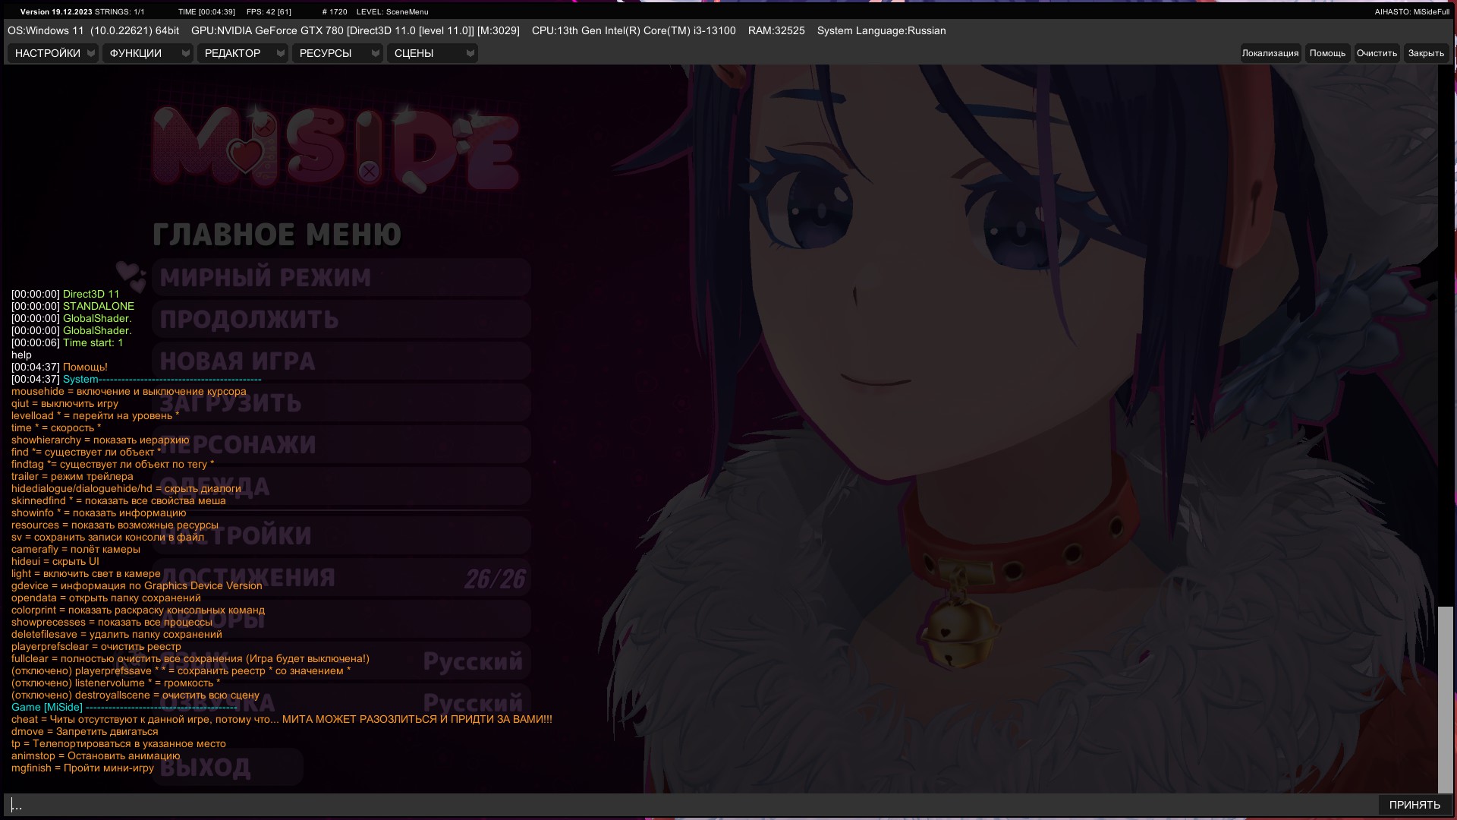Open console help with Помощь button
The width and height of the screenshot is (1457, 820).
point(1326,53)
